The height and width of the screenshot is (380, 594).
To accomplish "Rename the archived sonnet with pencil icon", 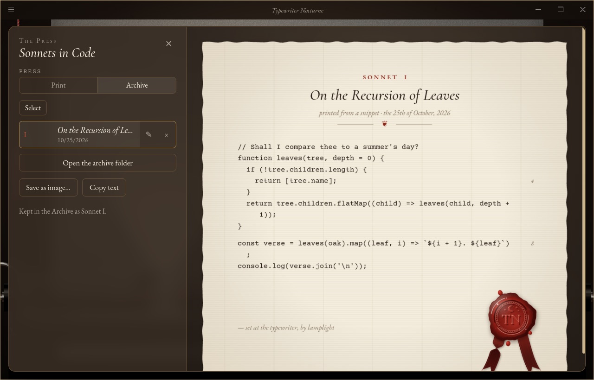I will [x=148, y=134].
